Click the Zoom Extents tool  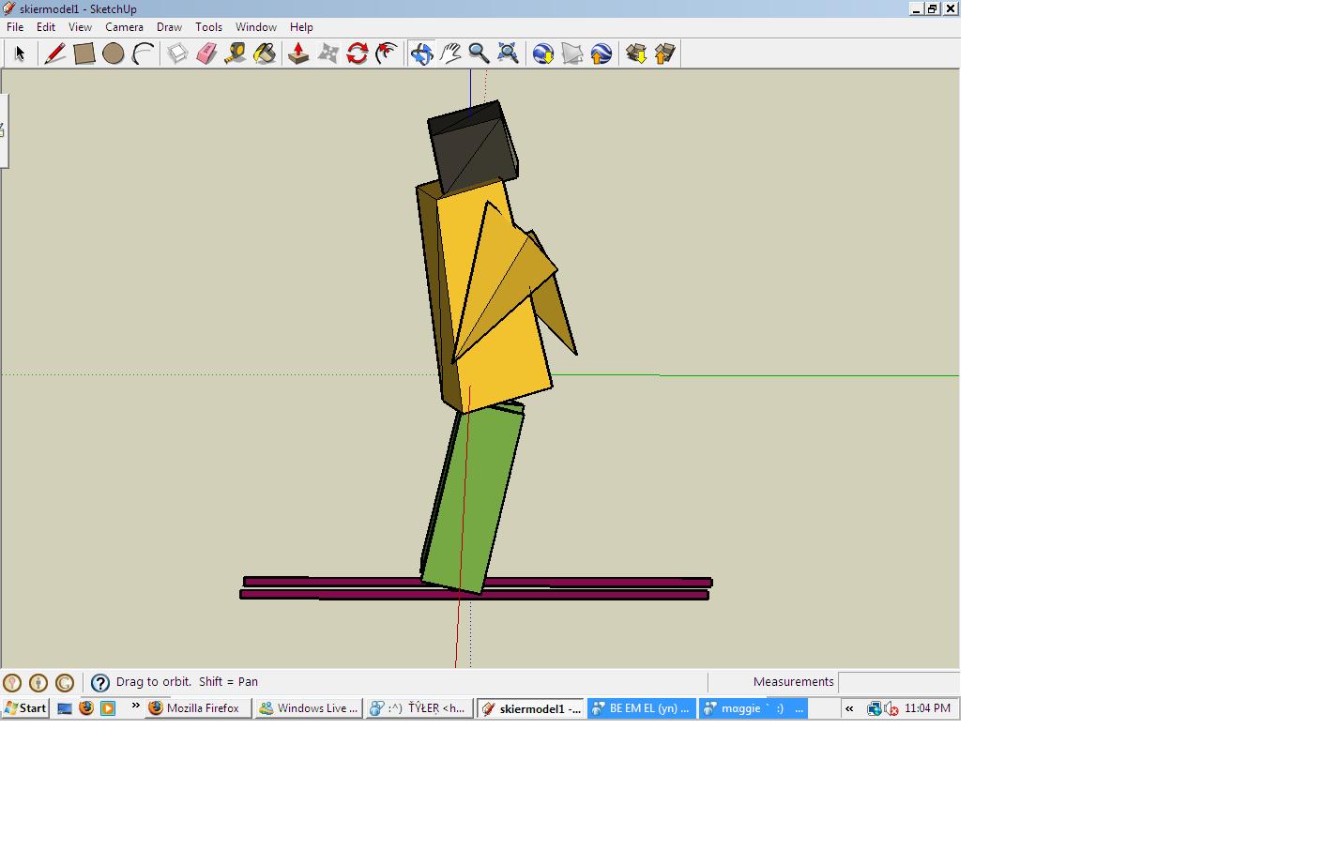click(x=508, y=53)
